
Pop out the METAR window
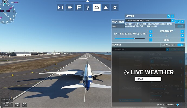(x=169, y=16)
